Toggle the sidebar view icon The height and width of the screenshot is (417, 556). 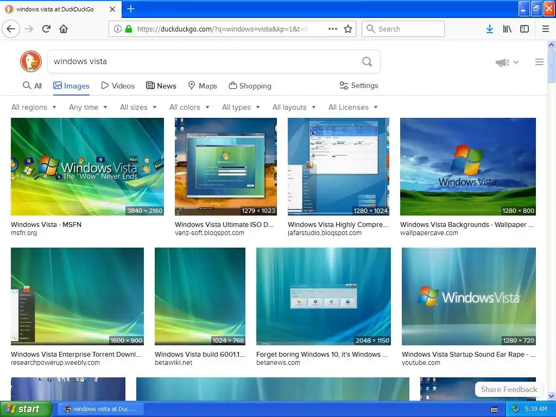[x=524, y=29]
